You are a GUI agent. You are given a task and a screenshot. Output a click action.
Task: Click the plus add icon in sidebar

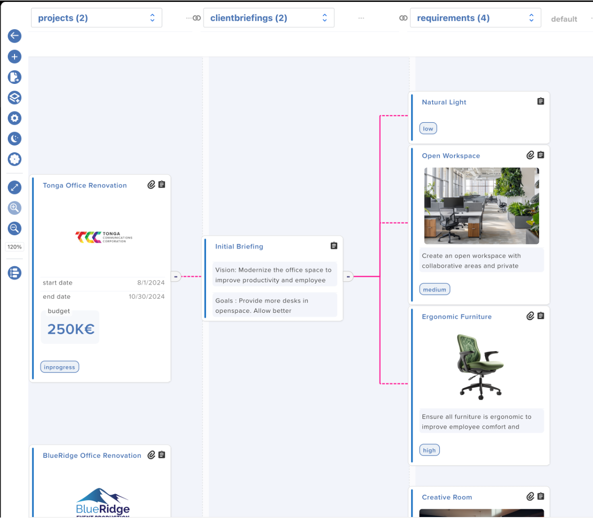(15, 57)
